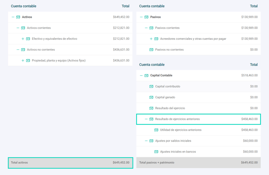Click the icon next to Capital ganado
The height and width of the screenshot is (175, 269).
point(151,97)
